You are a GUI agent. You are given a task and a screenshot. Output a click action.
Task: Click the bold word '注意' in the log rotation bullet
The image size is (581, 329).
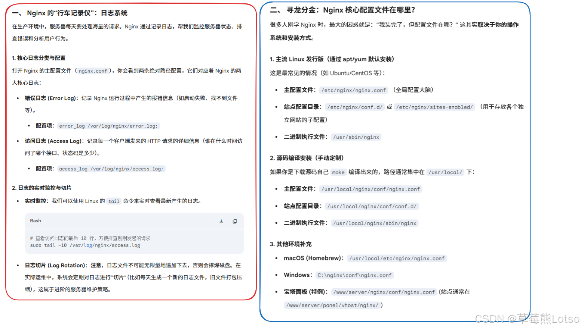coord(96,265)
